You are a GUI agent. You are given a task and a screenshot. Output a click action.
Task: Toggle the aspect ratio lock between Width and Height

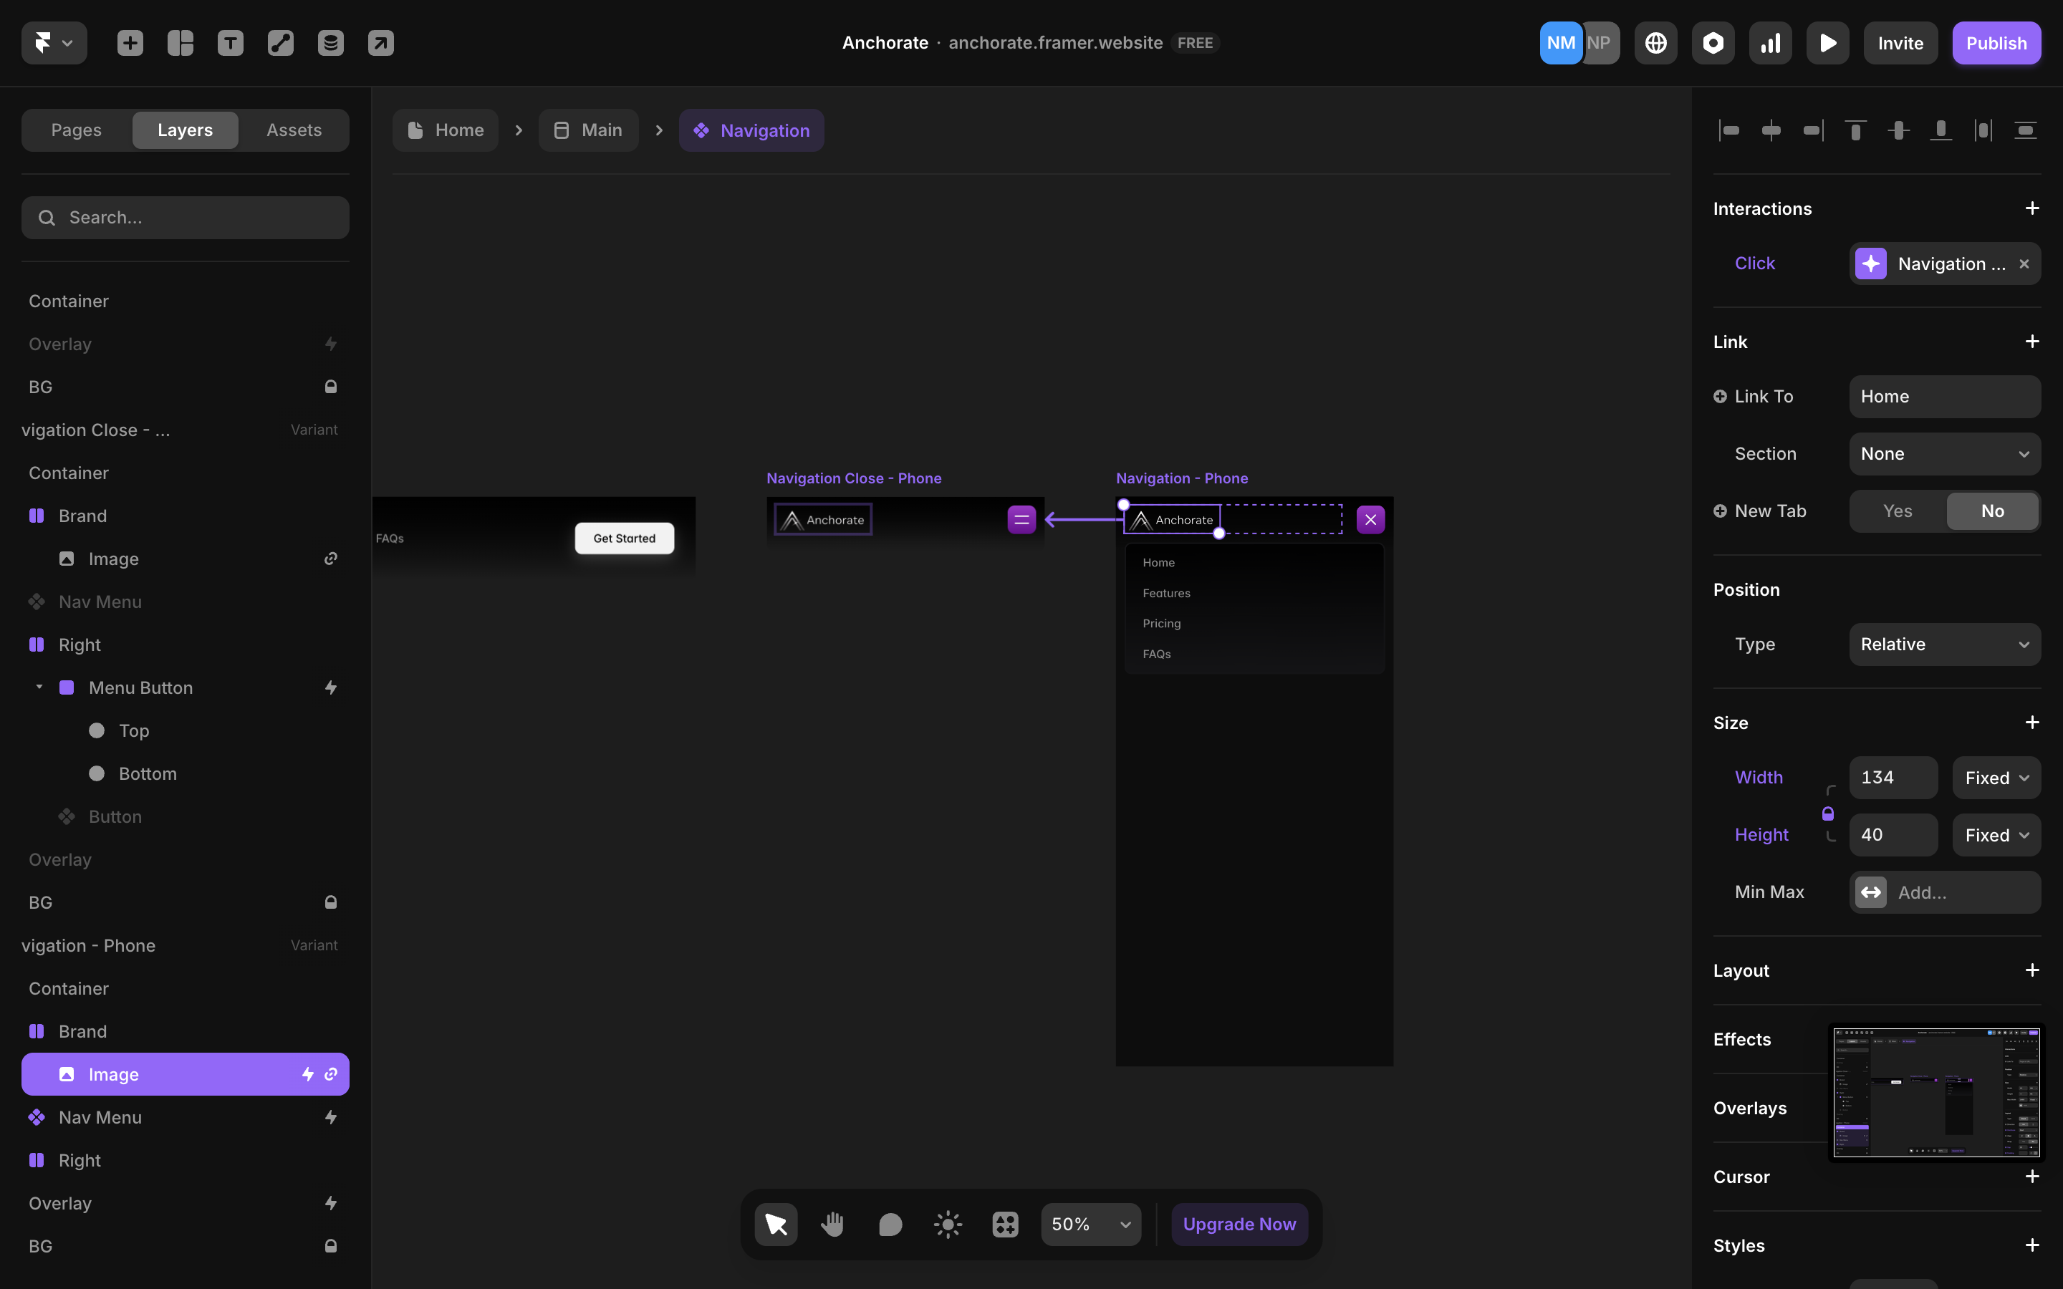coord(1828,814)
